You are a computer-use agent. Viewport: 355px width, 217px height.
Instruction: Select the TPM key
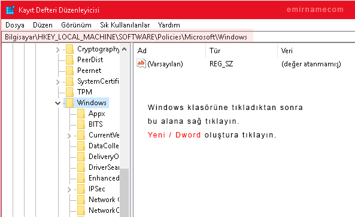tap(84, 92)
